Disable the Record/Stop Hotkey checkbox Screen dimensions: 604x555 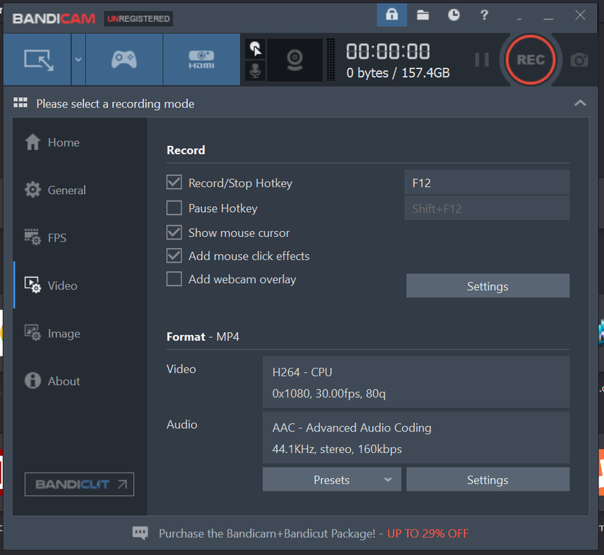[174, 182]
